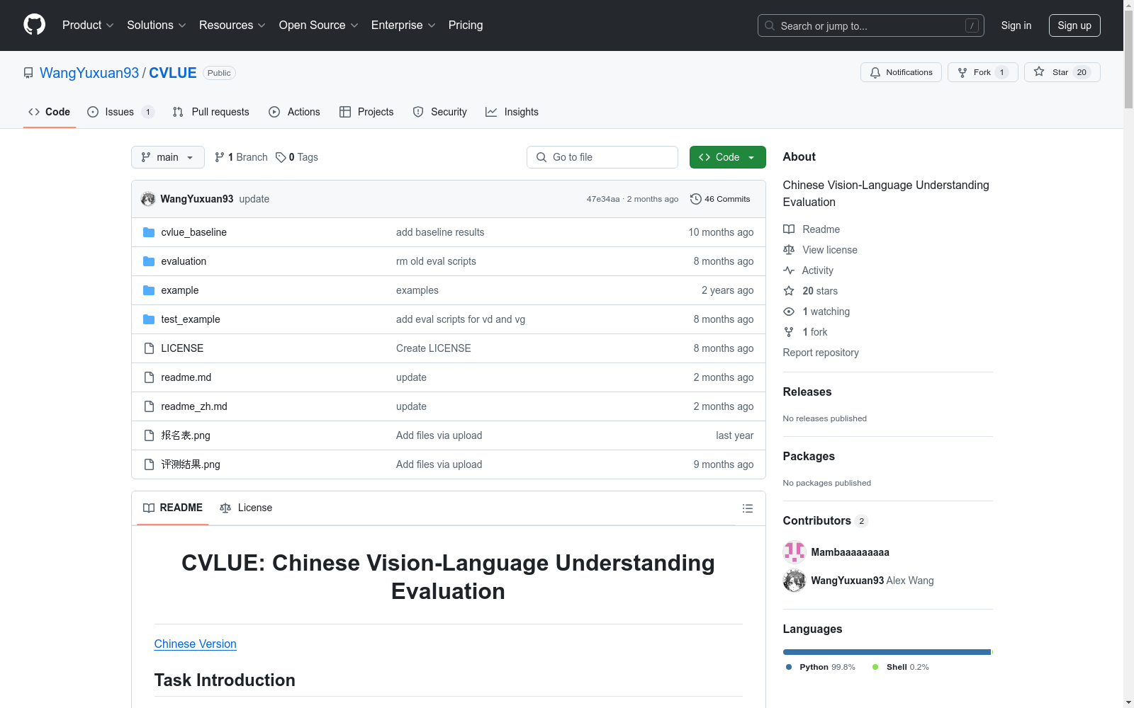Screen dimensions: 1134x708
Task: Open the Report repository link
Action: click(821, 353)
